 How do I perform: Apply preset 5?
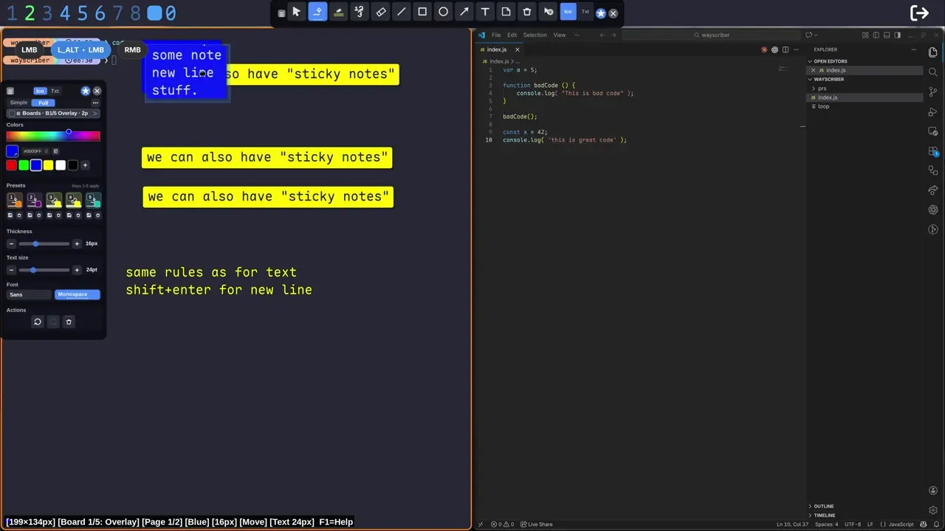pos(93,200)
